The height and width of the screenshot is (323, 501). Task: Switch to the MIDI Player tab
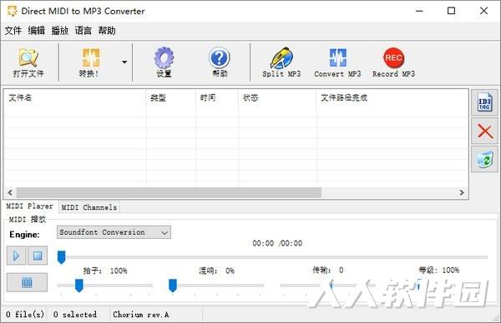(x=30, y=206)
